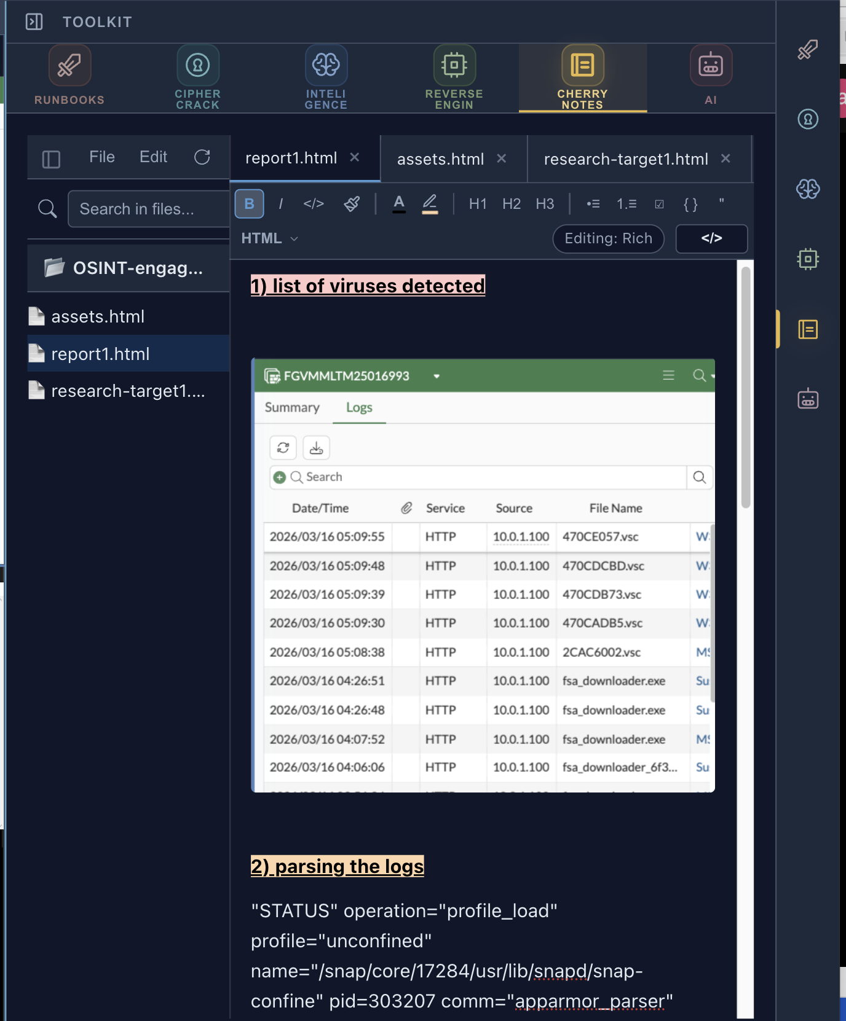
Task: Click the Editing: Rich mode button
Action: (608, 238)
